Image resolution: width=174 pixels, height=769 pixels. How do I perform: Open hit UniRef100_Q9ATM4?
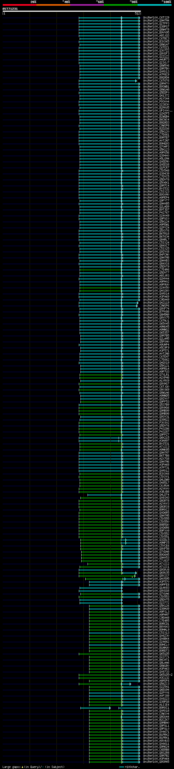pyautogui.click(x=156, y=21)
